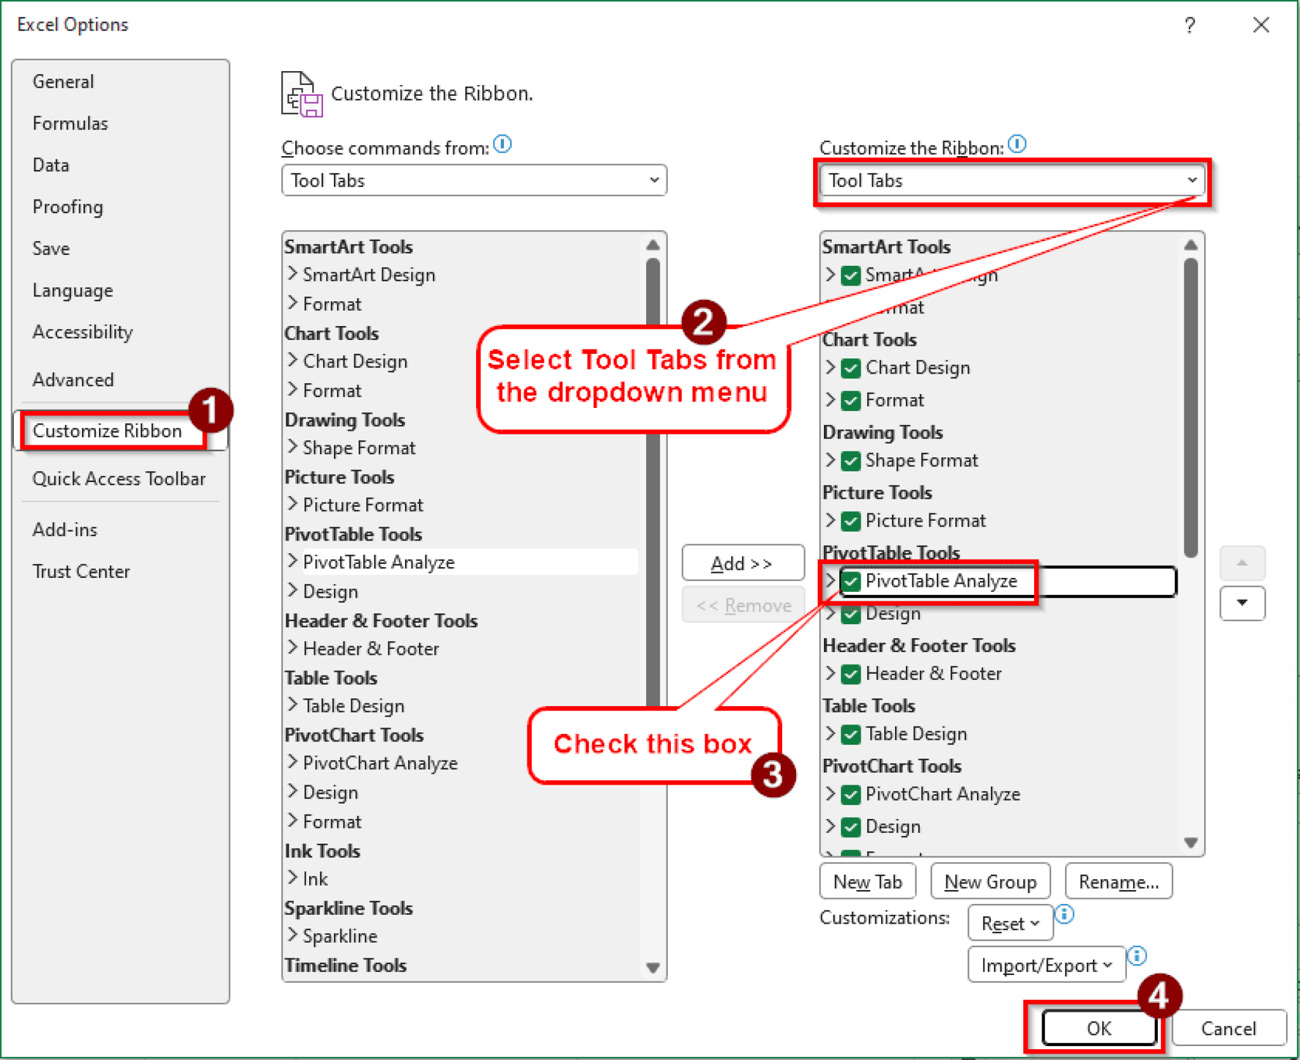The width and height of the screenshot is (1300, 1060).
Task: Create a new group with New Group
Action: point(990,881)
